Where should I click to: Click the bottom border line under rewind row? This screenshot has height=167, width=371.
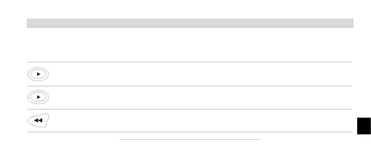189,132
